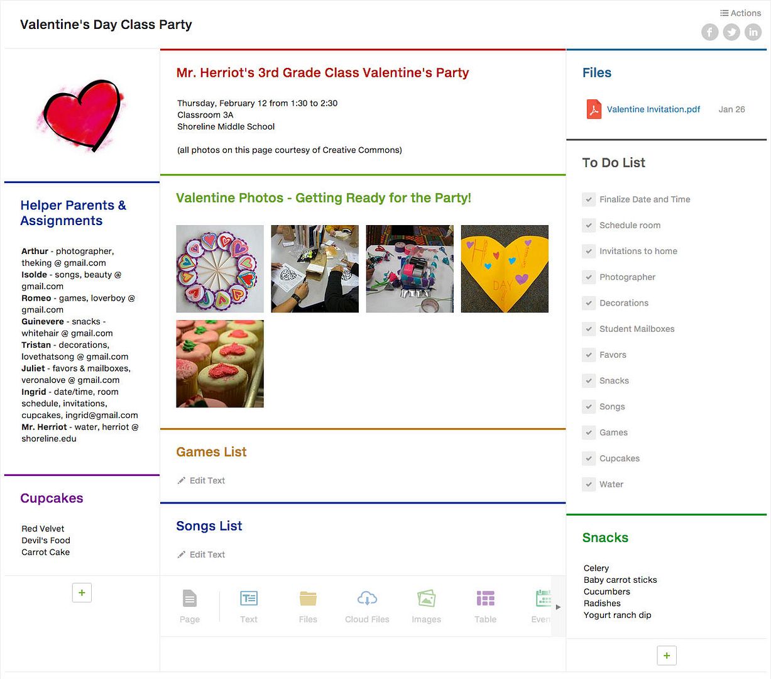Open the Actions menu

click(740, 13)
